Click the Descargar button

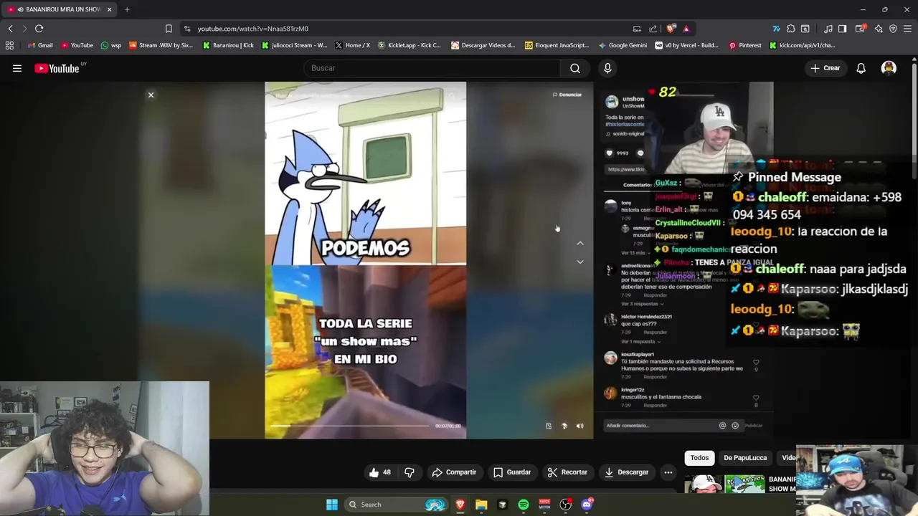pos(626,472)
